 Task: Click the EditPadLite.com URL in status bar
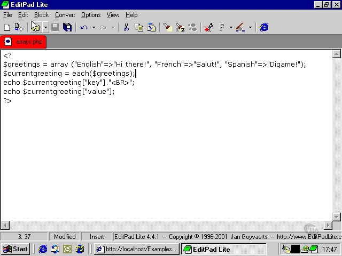point(309,237)
